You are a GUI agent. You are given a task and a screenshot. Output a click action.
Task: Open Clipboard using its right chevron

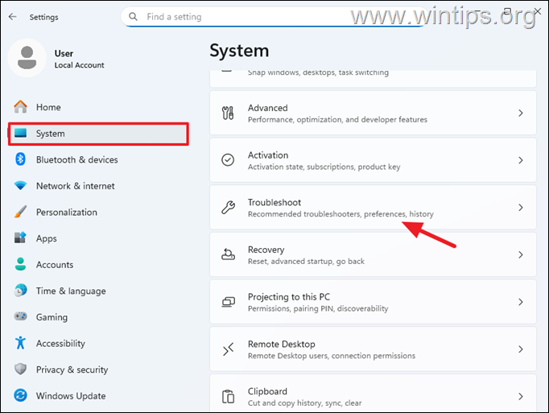coord(521,397)
